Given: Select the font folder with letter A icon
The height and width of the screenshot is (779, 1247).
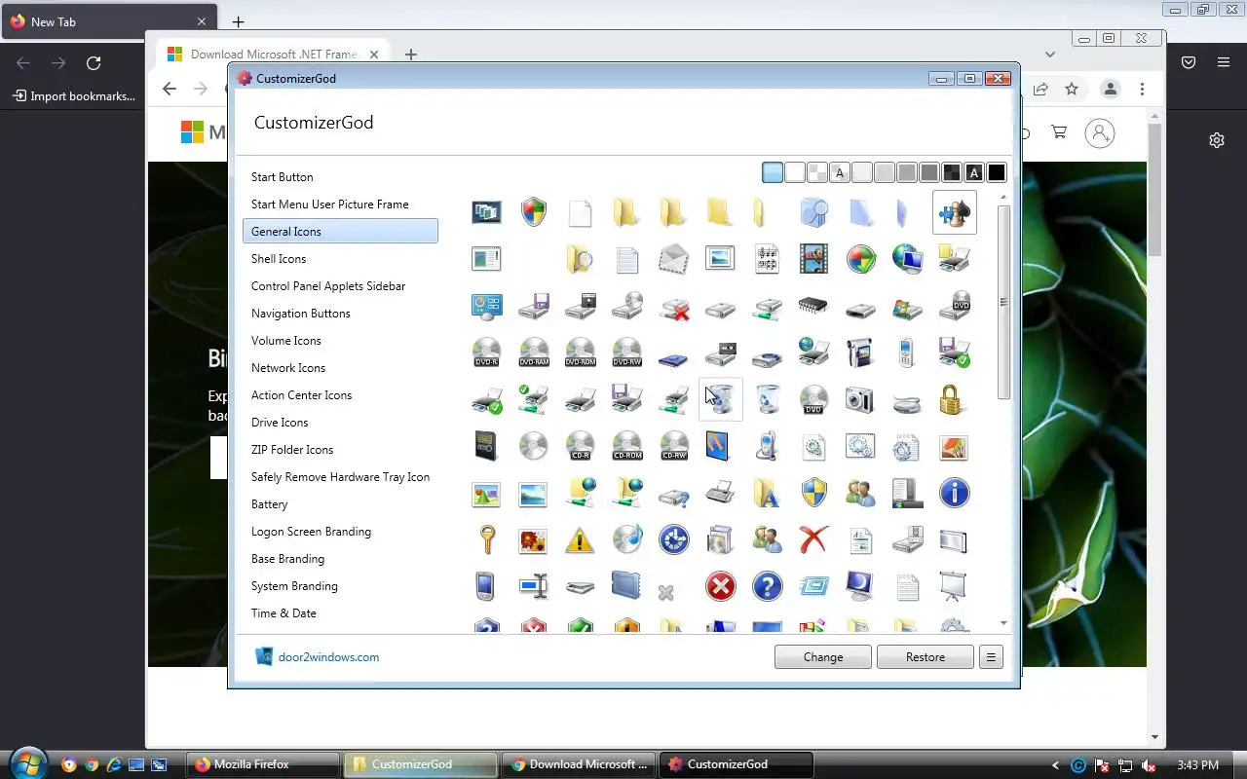Looking at the screenshot, I should click(767, 493).
